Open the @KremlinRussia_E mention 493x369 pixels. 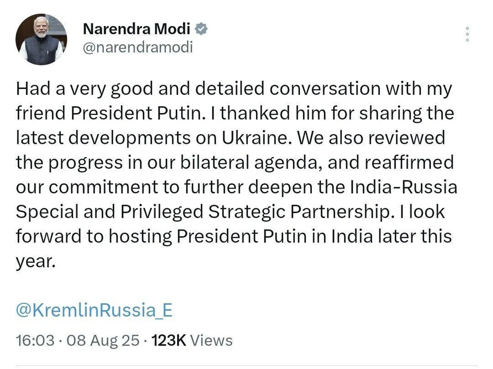(x=94, y=310)
